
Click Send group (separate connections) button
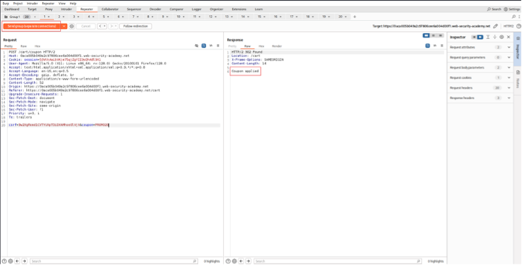(x=32, y=26)
